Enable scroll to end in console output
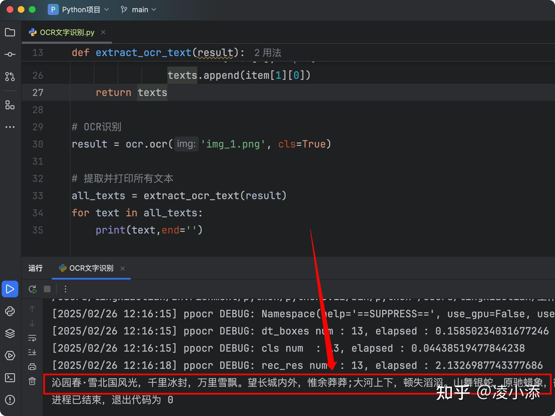555x416 pixels. point(32,352)
